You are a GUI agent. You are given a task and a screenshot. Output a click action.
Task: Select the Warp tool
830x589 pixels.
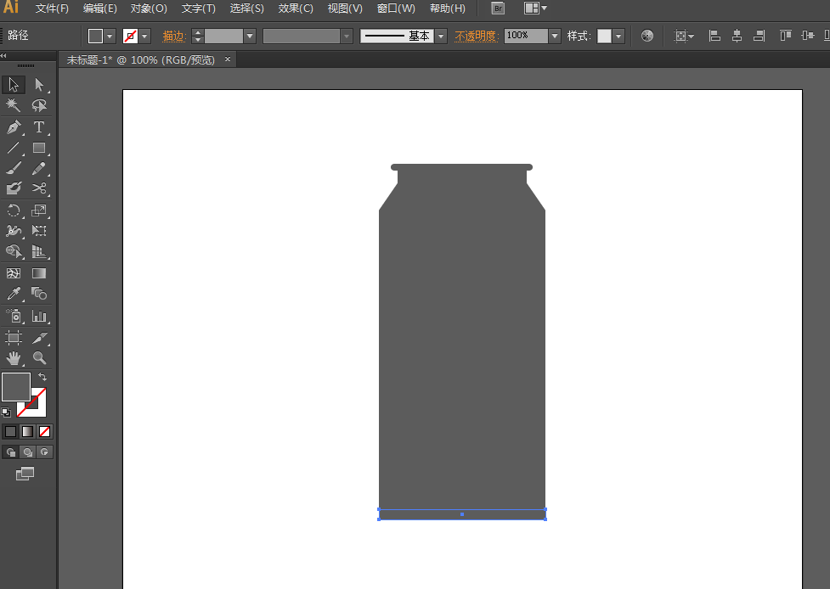click(x=14, y=231)
